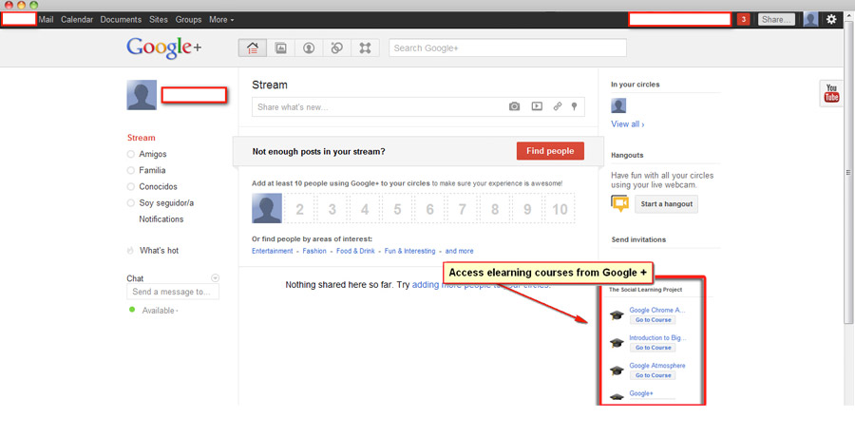Click the Entertainment interest link
This screenshot has width=855, height=437.
[x=272, y=251]
